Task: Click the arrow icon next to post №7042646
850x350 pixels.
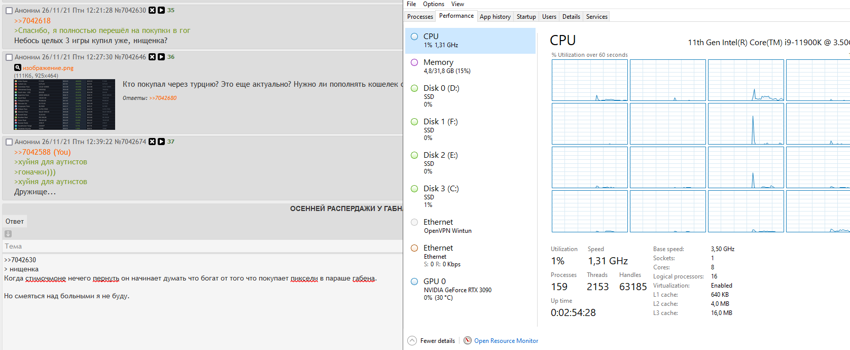Action: point(161,57)
